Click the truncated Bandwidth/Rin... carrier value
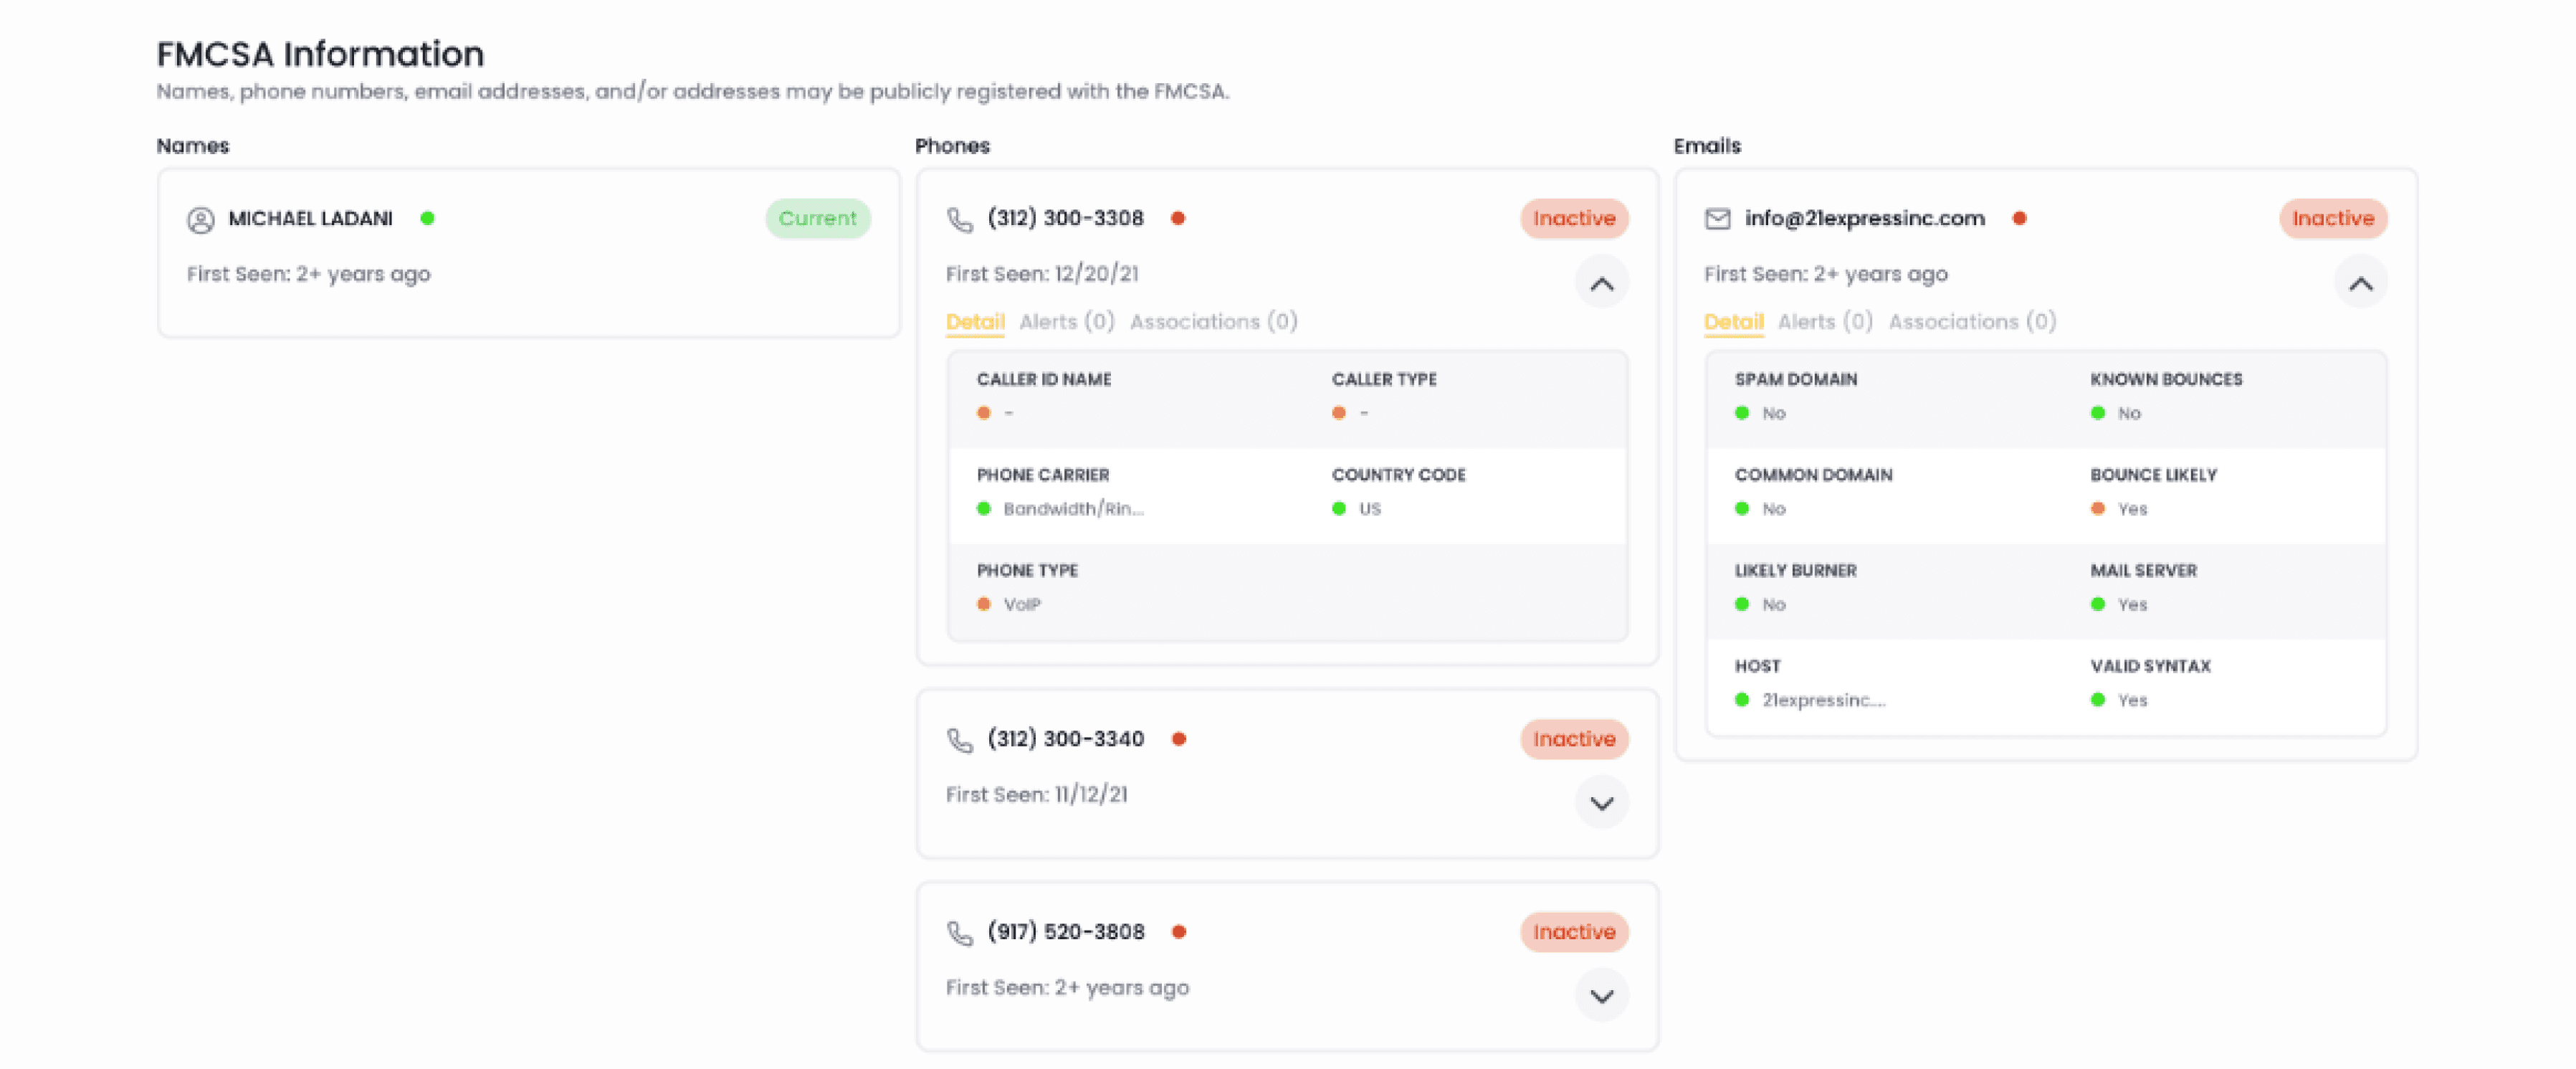 [x=1073, y=509]
